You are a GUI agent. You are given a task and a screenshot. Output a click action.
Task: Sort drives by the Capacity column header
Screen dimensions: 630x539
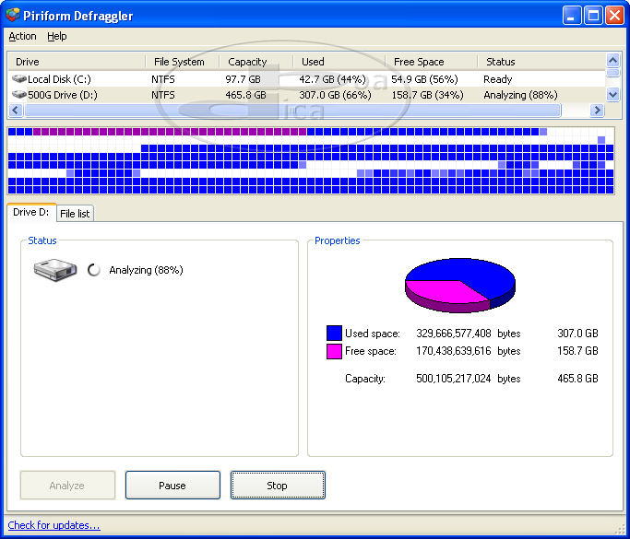click(x=247, y=62)
